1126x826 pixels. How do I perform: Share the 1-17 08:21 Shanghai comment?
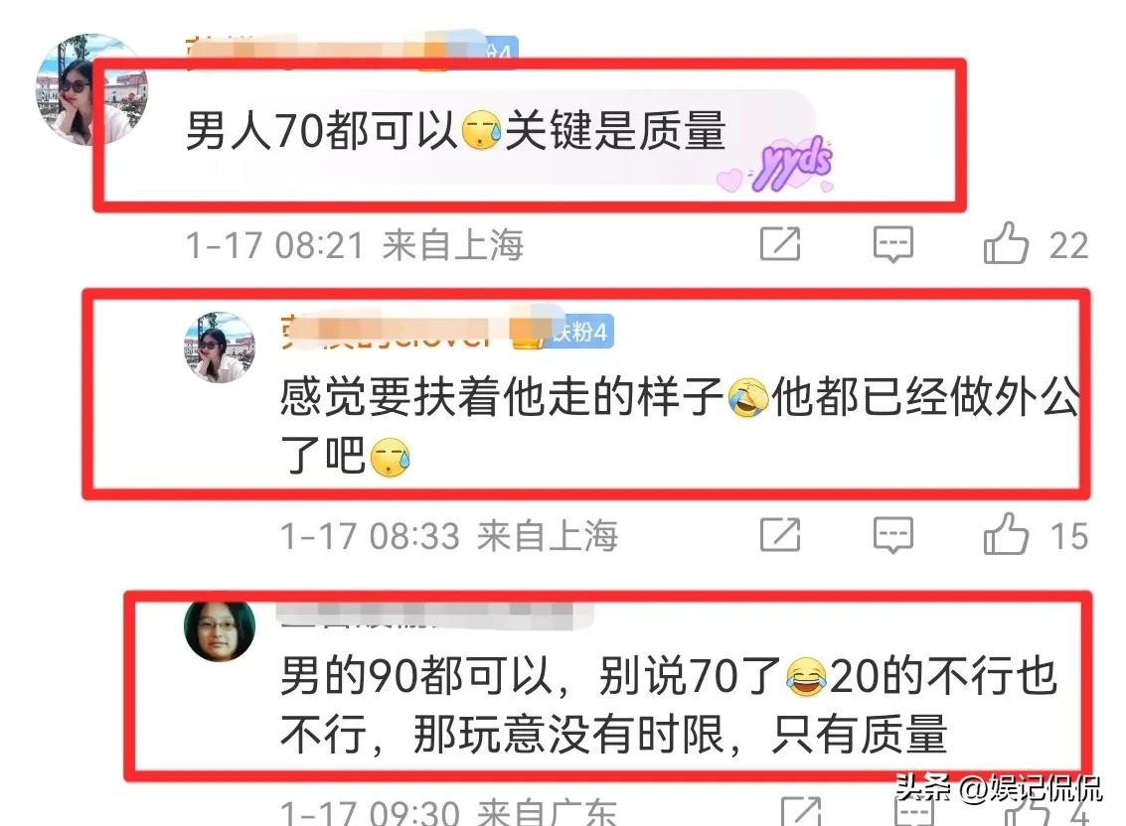[x=780, y=243]
